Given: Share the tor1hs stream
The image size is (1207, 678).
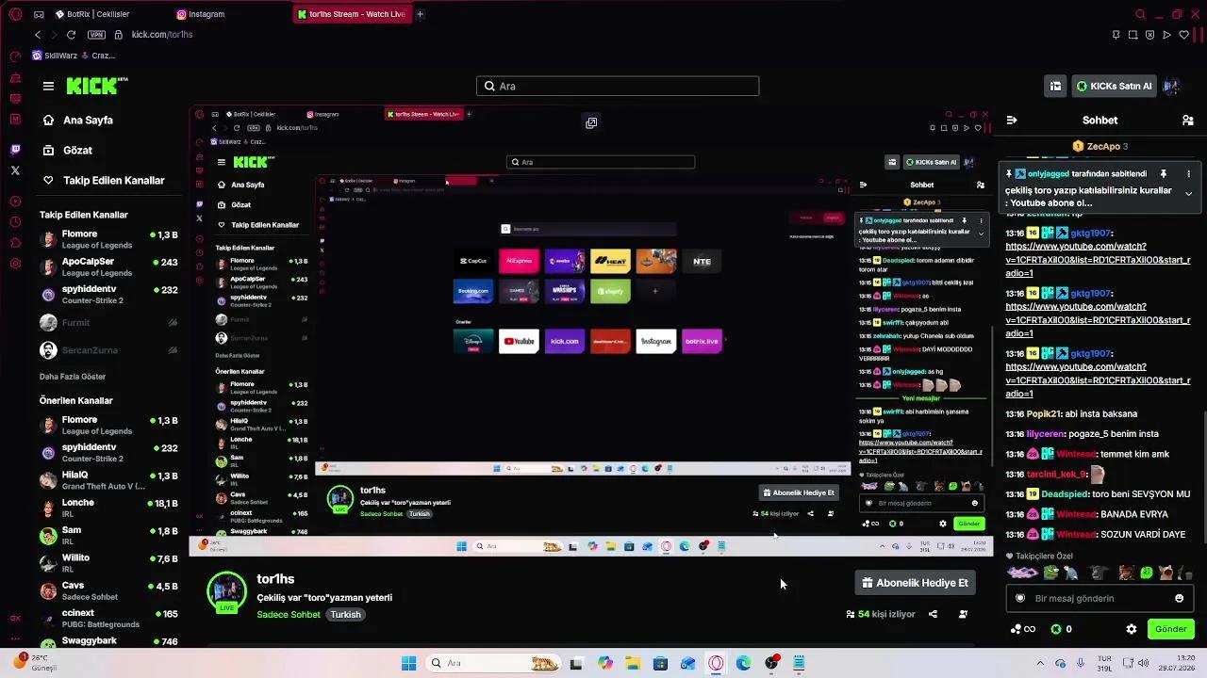Looking at the screenshot, I should click(x=933, y=614).
